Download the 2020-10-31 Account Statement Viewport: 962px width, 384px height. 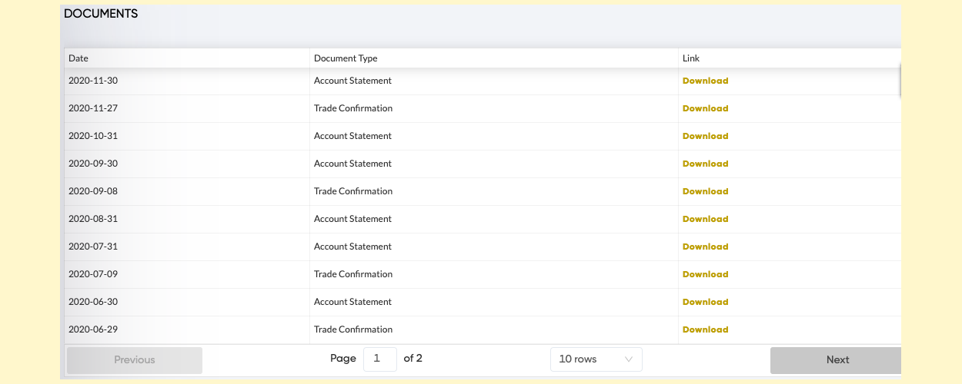[705, 136]
